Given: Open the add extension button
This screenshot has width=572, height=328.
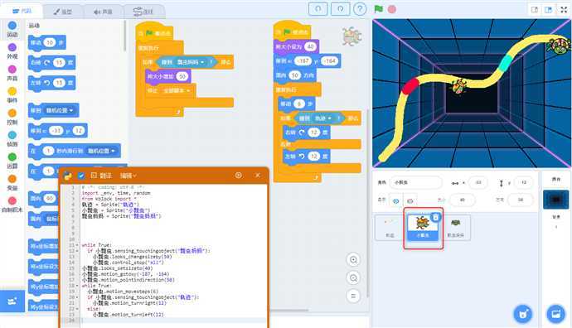Looking at the screenshot, I should pos(12,301).
